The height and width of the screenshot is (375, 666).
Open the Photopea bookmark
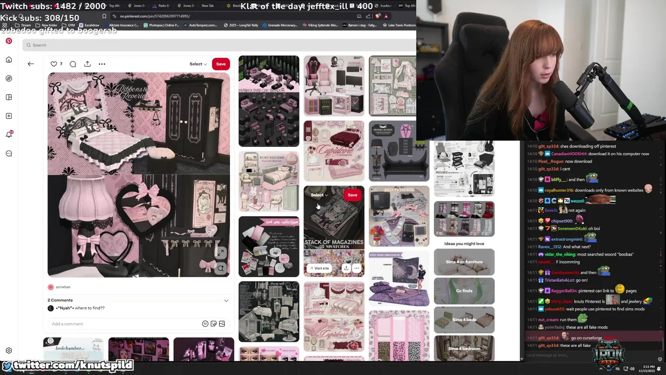click(x=161, y=25)
